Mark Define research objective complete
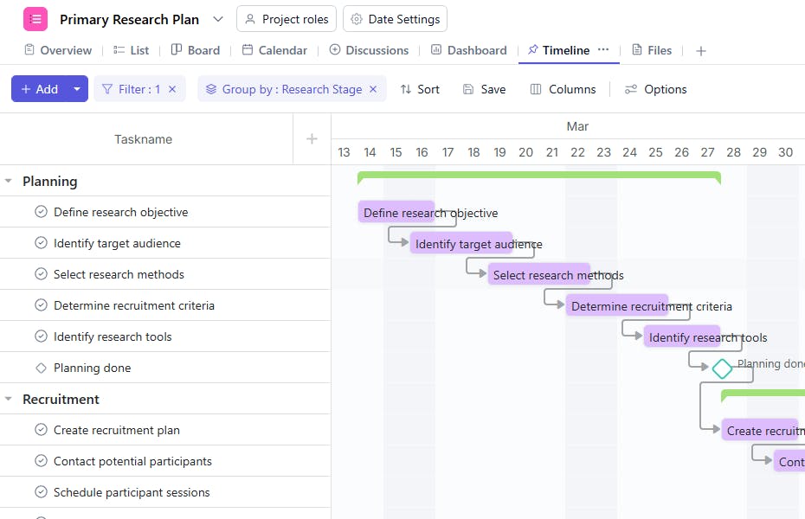 [41, 212]
